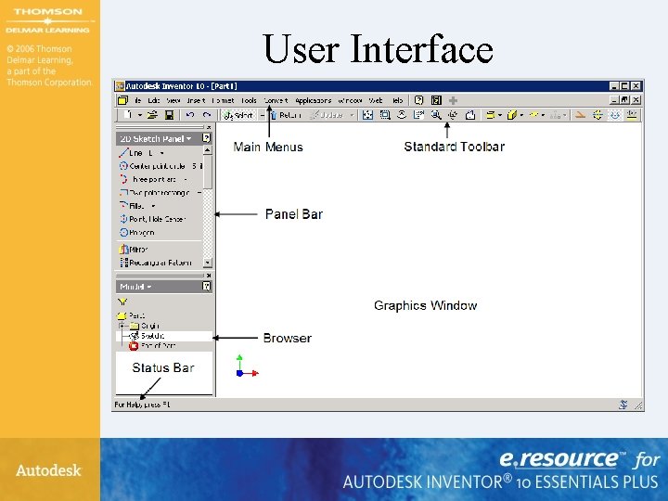Click the Redo arrow icon

(x=207, y=115)
